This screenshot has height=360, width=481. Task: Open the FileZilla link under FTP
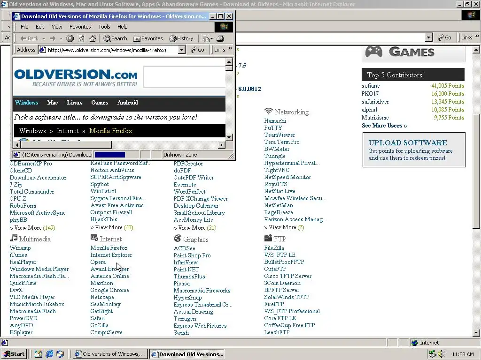click(x=274, y=248)
